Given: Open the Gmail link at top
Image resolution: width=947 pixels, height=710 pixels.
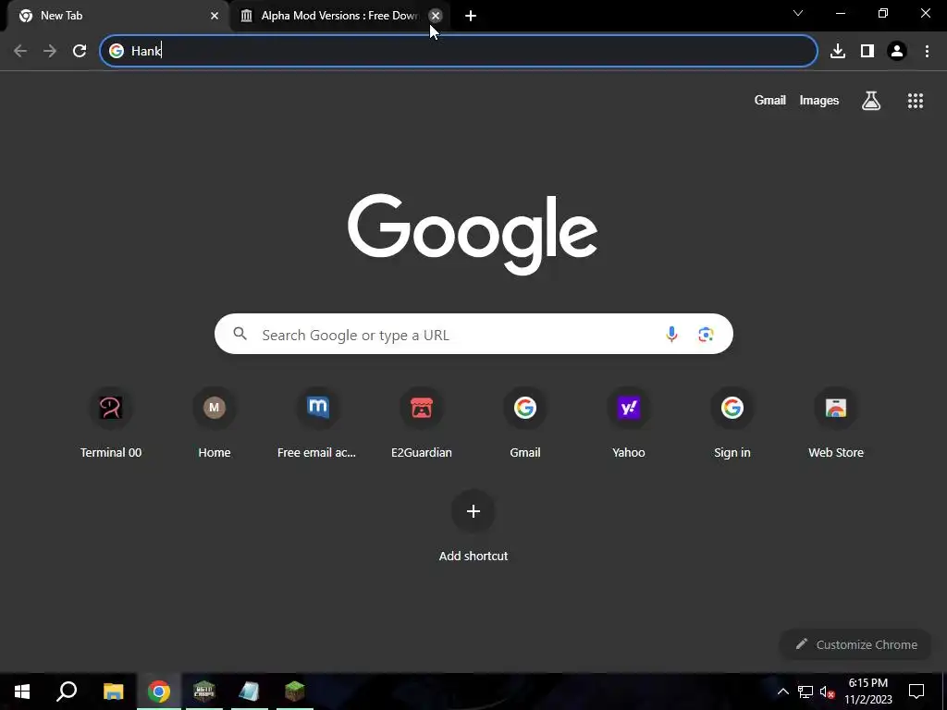Looking at the screenshot, I should click(769, 100).
